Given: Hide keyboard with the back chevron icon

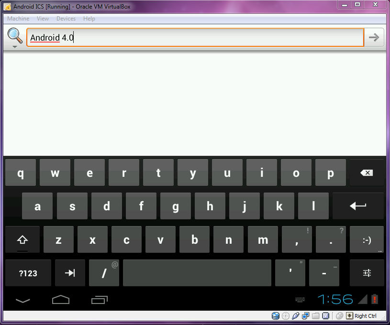Looking at the screenshot, I should [x=22, y=301].
